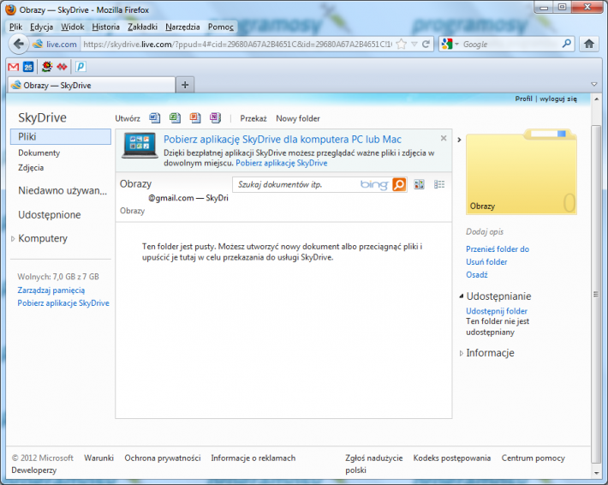Click Utwórz in the toolbar
Image resolution: width=608 pixels, height=485 pixels.
(128, 118)
